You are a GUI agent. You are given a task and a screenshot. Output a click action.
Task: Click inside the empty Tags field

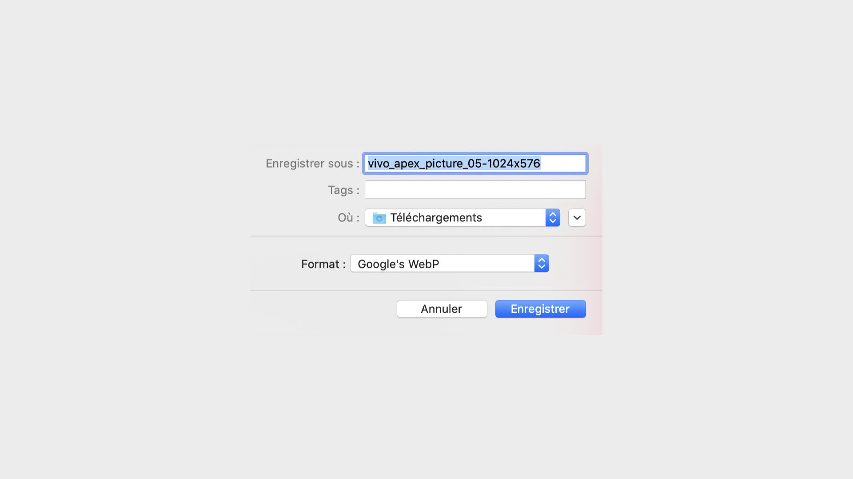coord(475,190)
